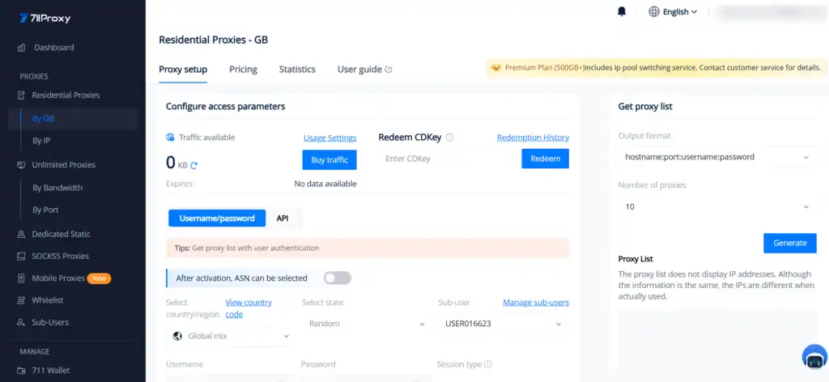This screenshot has width=829, height=382.
Task: Click the Buy traffic button
Action: pyautogui.click(x=329, y=160)
